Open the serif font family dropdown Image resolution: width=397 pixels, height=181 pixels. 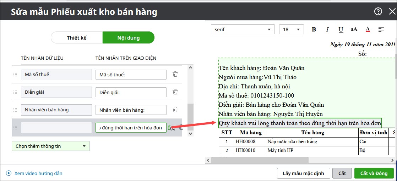tap(243, 29)
